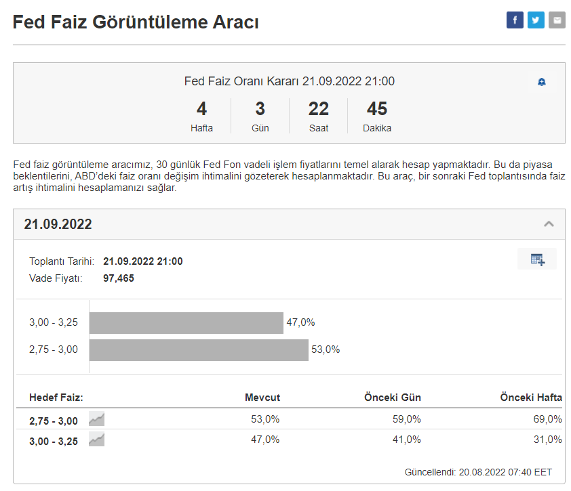Click the 2,75 - 3,00 target rate row label
Image resolution: width=571 pixels, height=491 pixels.
pos(54,421)
